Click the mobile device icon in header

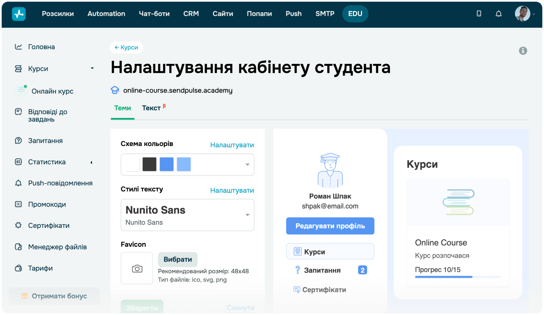point(479,14)
